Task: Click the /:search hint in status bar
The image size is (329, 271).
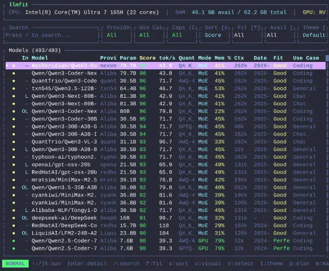Action: point(126,263)
